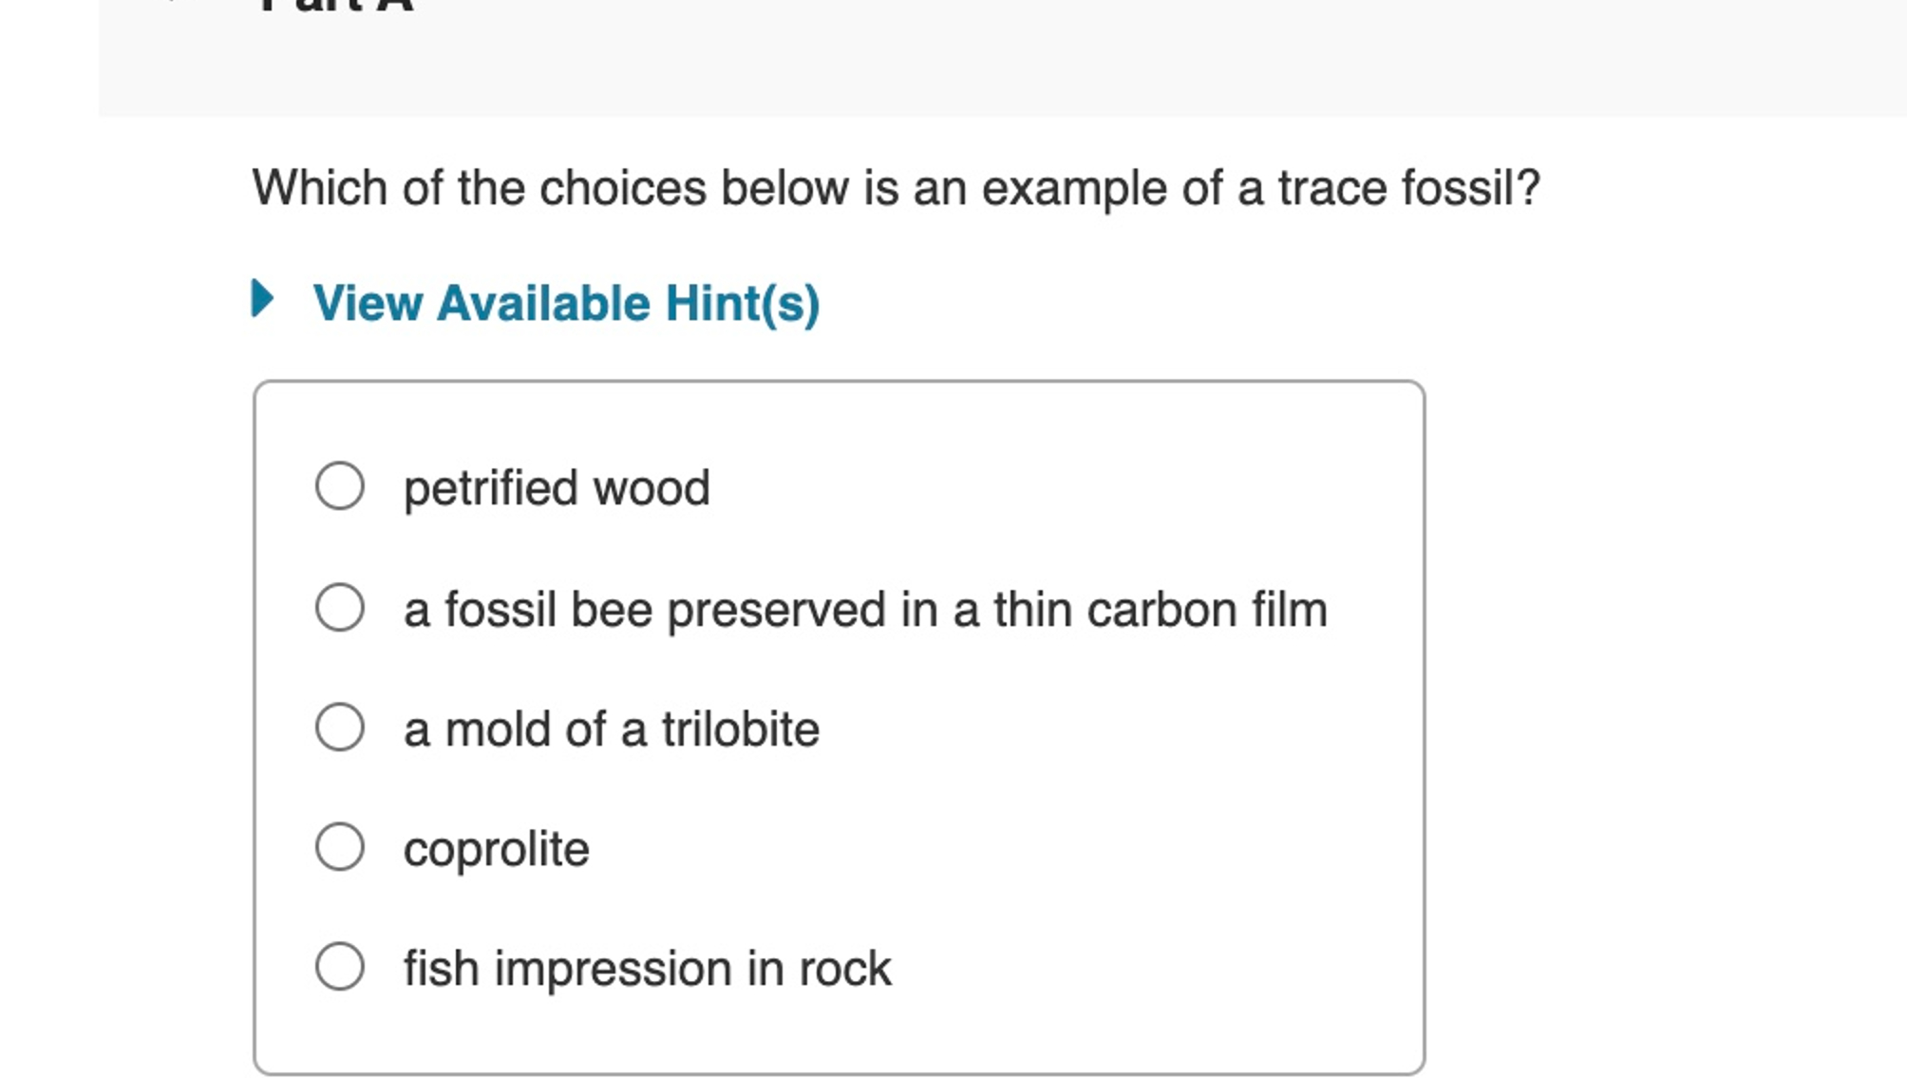Click the blue hint disclosure triangle icon
Screen dimensions: 1907x1078
[x=263, y=303]
